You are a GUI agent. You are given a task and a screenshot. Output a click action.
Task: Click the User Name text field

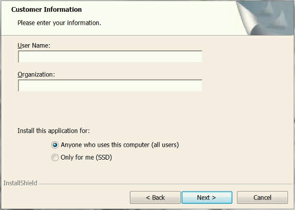click(x=110, y=57)
